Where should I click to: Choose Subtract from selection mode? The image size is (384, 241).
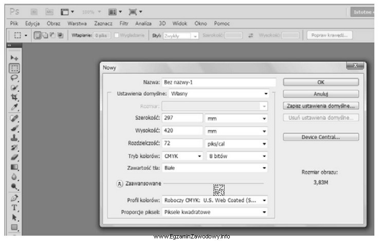tap(52, 35)
